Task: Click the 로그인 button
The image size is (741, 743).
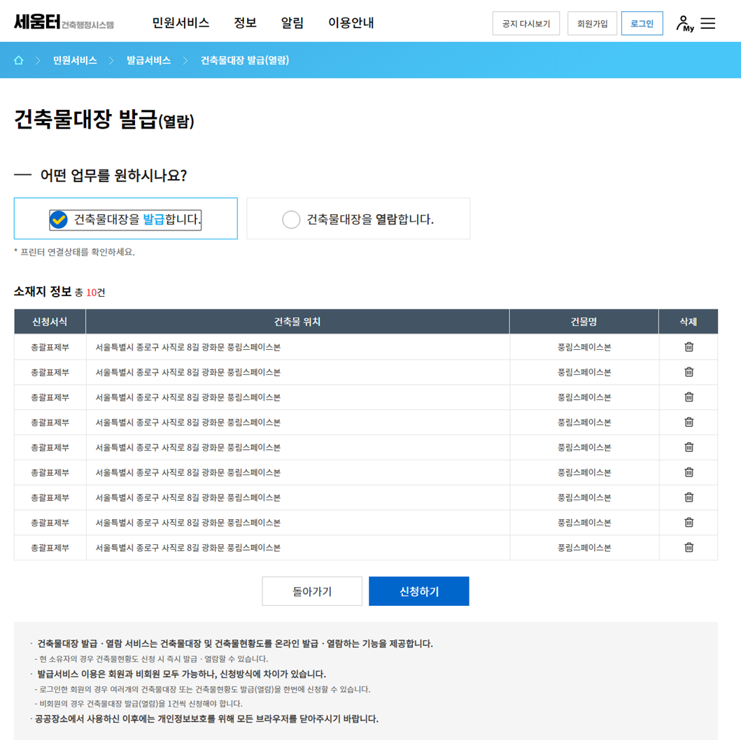Action: coord(642,22)
